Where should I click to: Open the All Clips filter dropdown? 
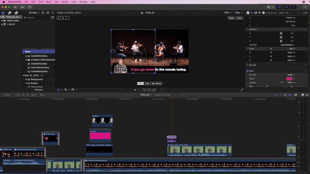pos(34,13)
